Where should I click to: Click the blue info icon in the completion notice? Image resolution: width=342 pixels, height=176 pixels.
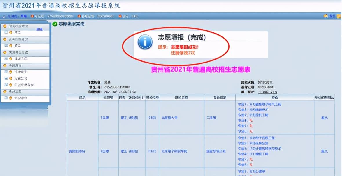coord(145,42)
